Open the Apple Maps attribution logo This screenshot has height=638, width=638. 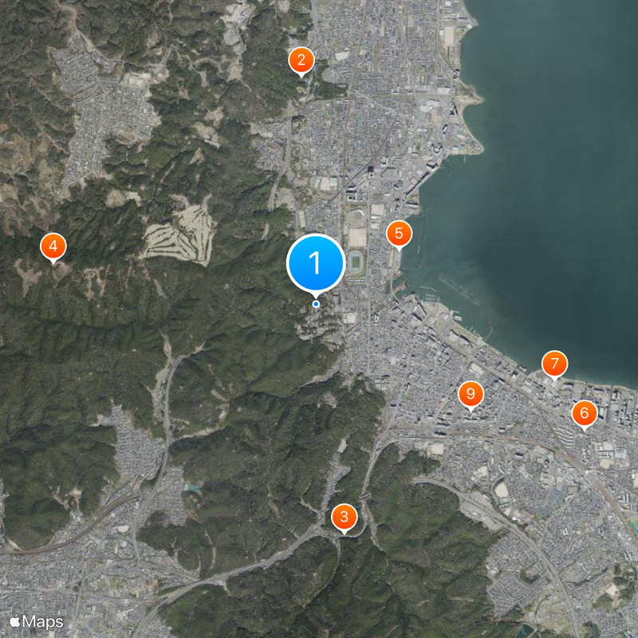[37, 620]
